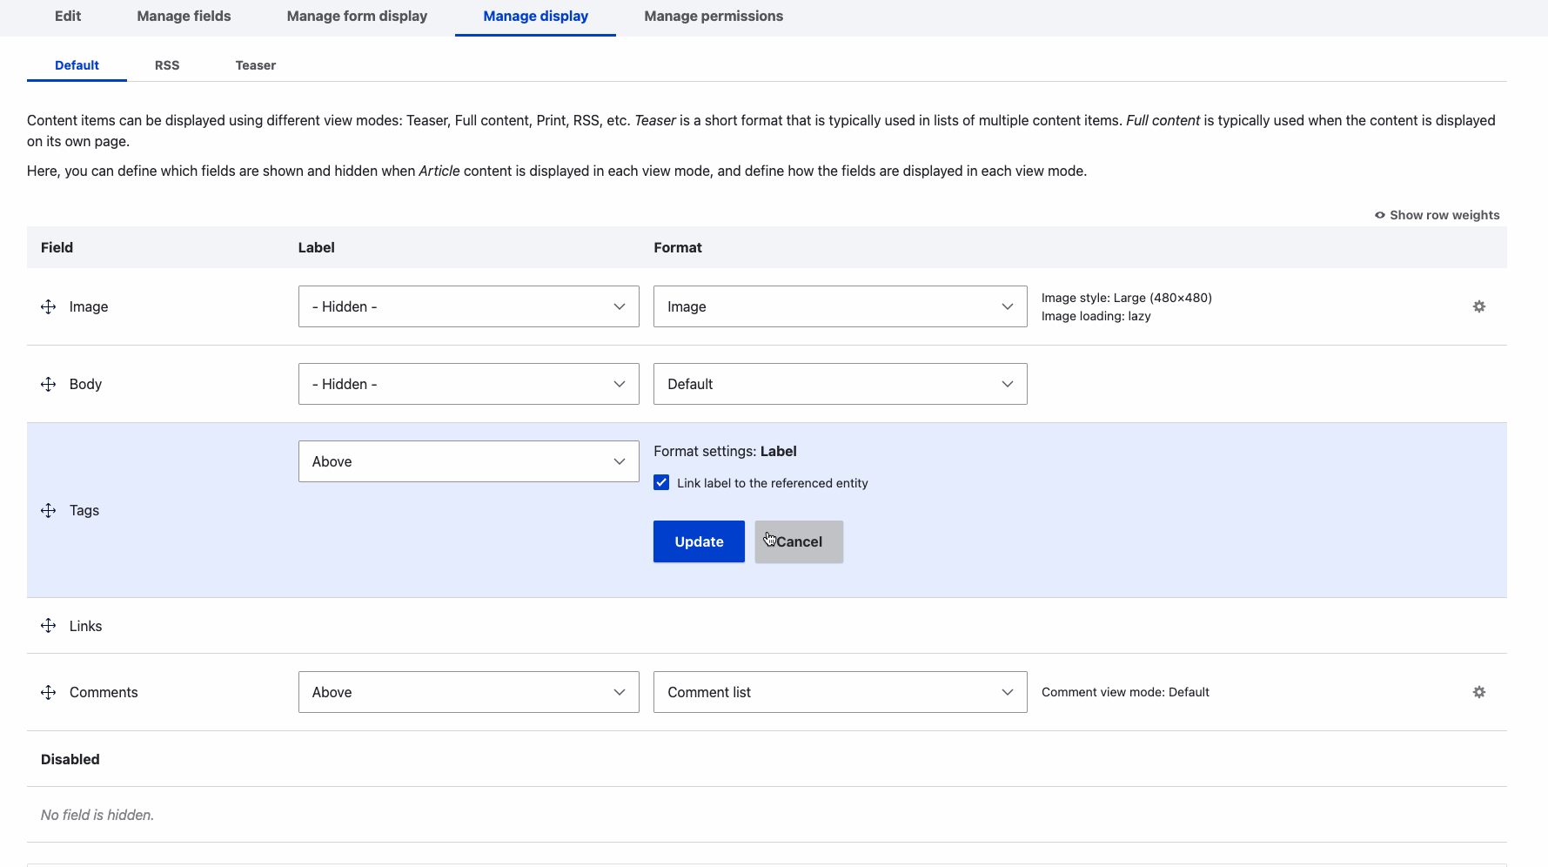The image size is (1548, 867).
Task: Open Comments format settings gear
Action: pyautogui.click(x=1478, y=692)
